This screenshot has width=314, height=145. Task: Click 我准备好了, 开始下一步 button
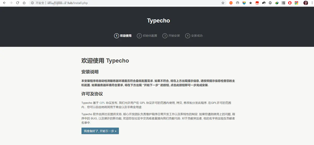click(100, 131)
